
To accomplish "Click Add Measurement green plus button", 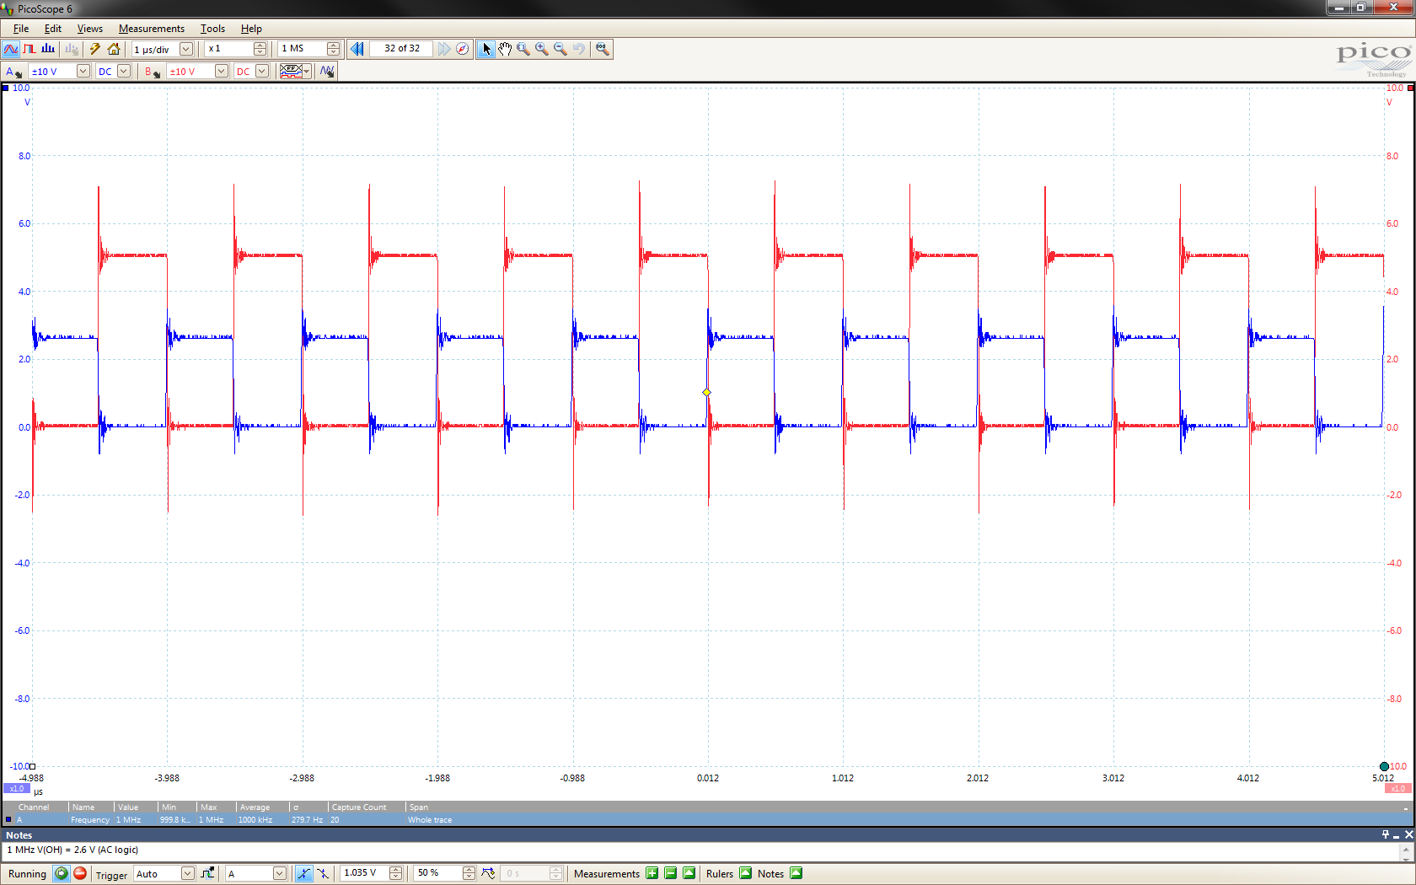I will point(652,873).
